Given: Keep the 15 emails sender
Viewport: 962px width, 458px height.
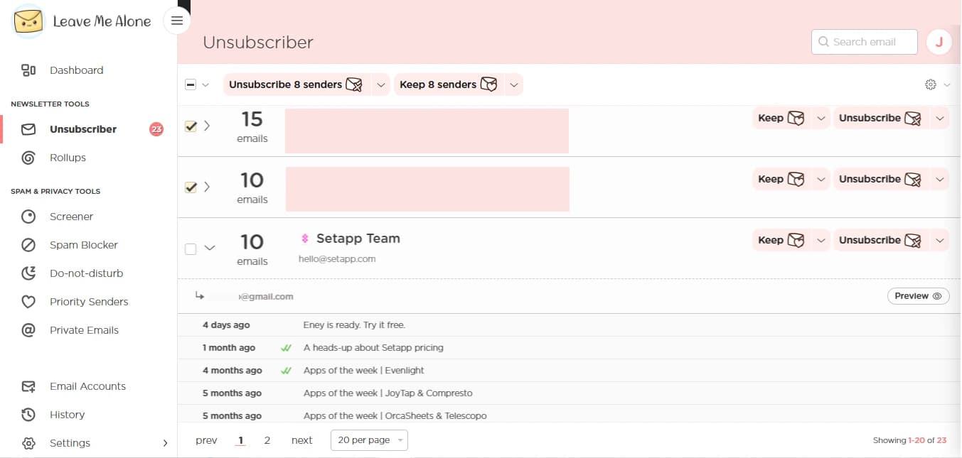Looking at the screenshot, I should (781, 119).
